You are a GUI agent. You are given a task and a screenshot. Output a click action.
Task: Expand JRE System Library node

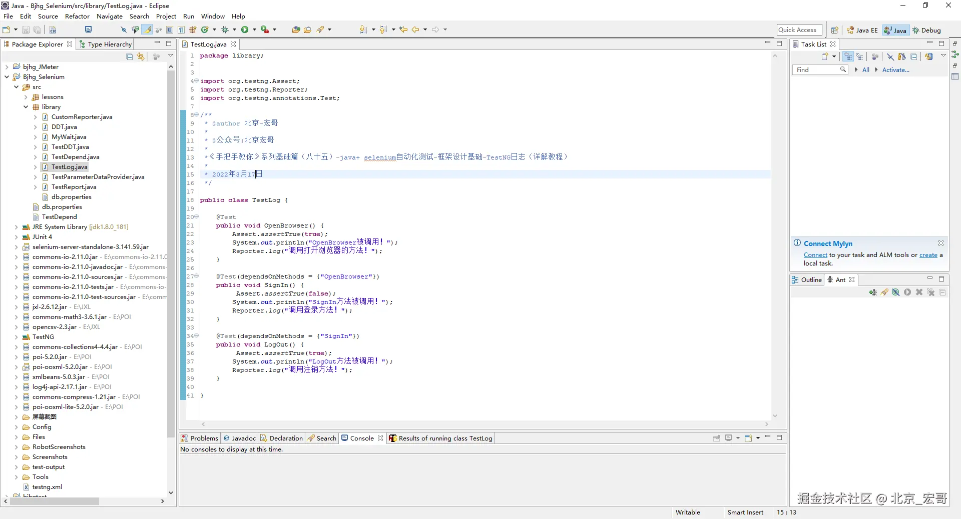coord(16,226)
